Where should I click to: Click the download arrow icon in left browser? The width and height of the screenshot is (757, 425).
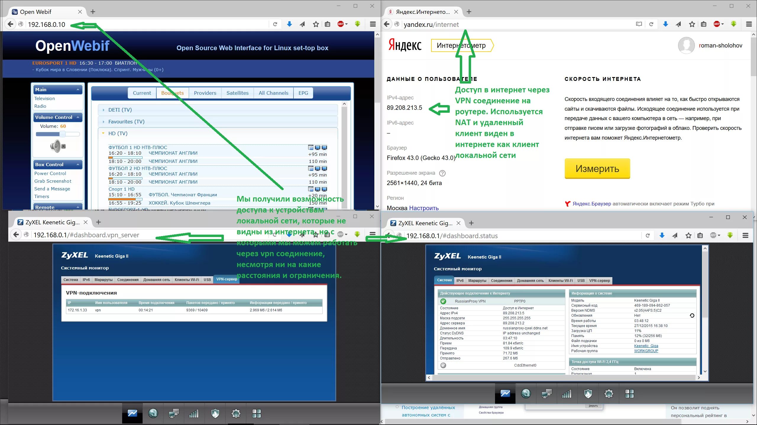point(289,24)
